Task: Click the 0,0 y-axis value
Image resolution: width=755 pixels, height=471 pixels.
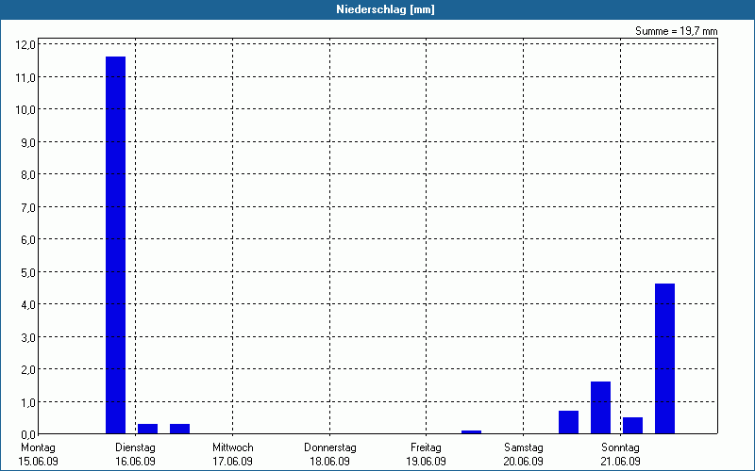Action: tap(27, 434)
